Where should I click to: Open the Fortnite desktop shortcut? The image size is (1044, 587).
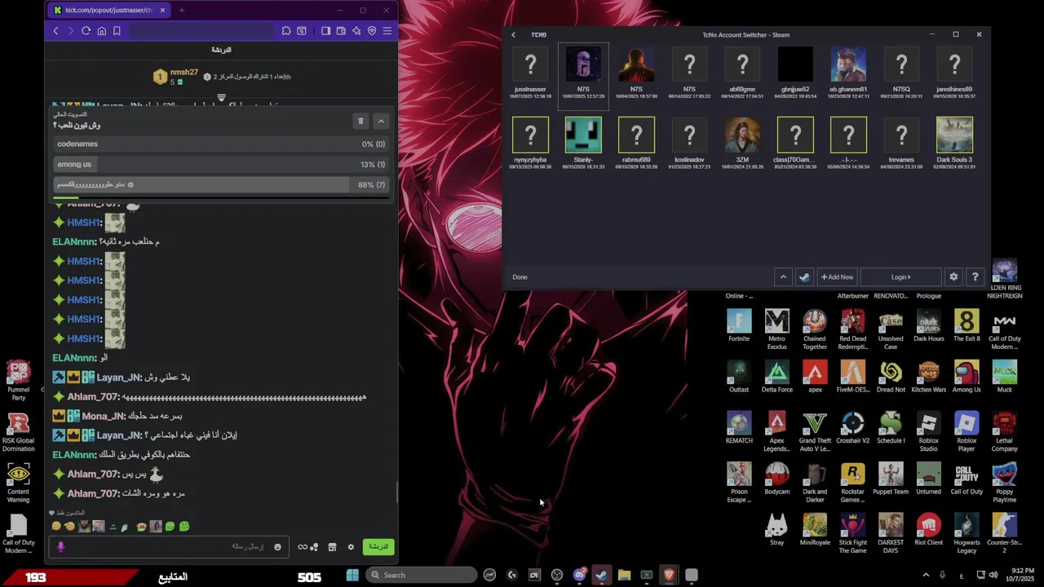pyautogui.click(x=739, y=326)
